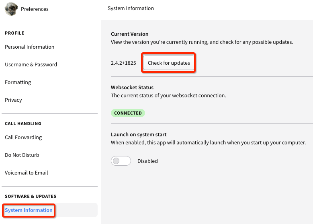Select Do Not Disturb option
This screenshot has width=313, height=224.
(22, 155)
